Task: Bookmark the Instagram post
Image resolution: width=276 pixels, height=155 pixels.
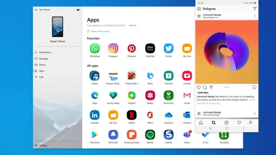Action: pos(254,87)
